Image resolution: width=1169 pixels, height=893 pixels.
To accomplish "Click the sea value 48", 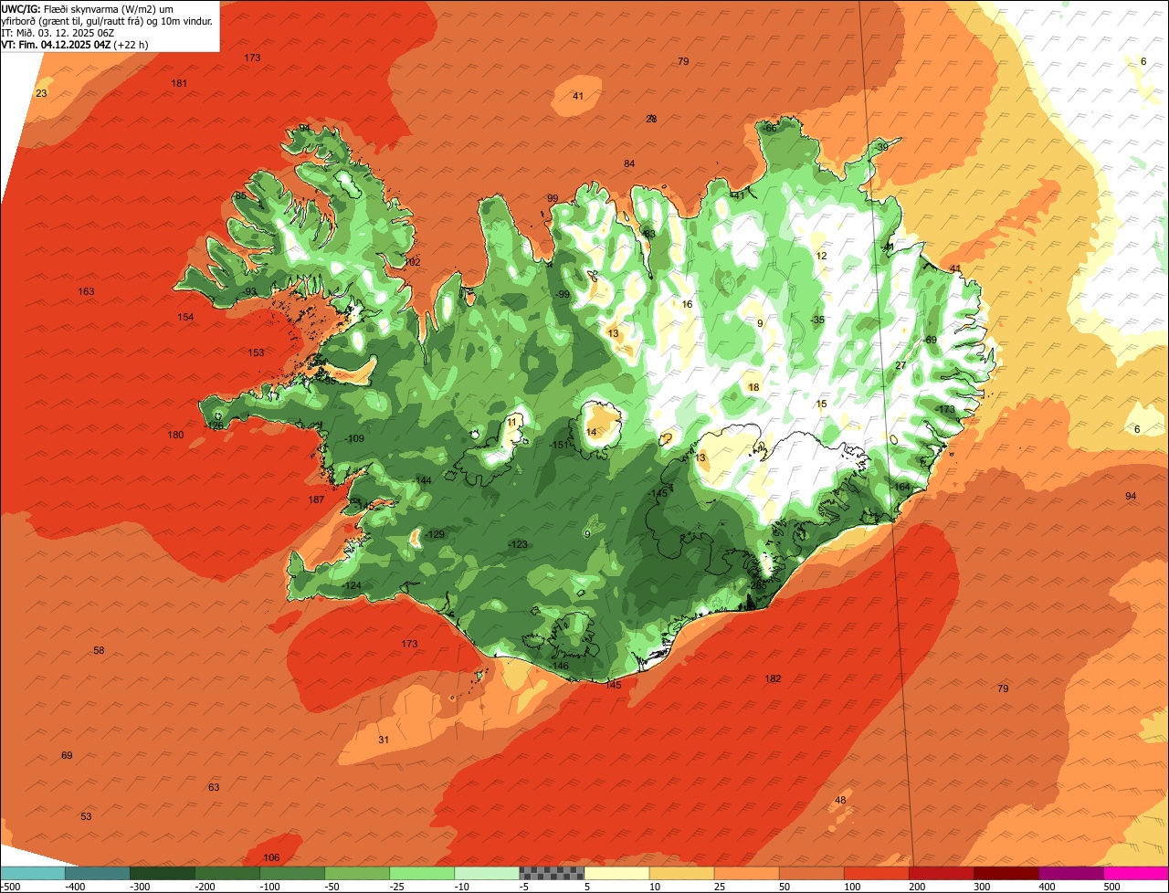I will coord(840,801).
